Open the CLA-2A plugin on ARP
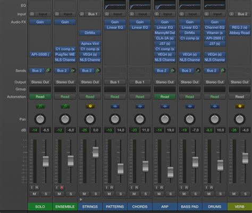252x213 pixels. tap(165, 38)
